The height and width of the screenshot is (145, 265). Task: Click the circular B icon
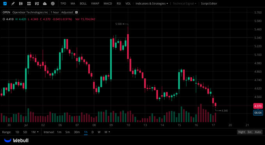coord(53,4)
